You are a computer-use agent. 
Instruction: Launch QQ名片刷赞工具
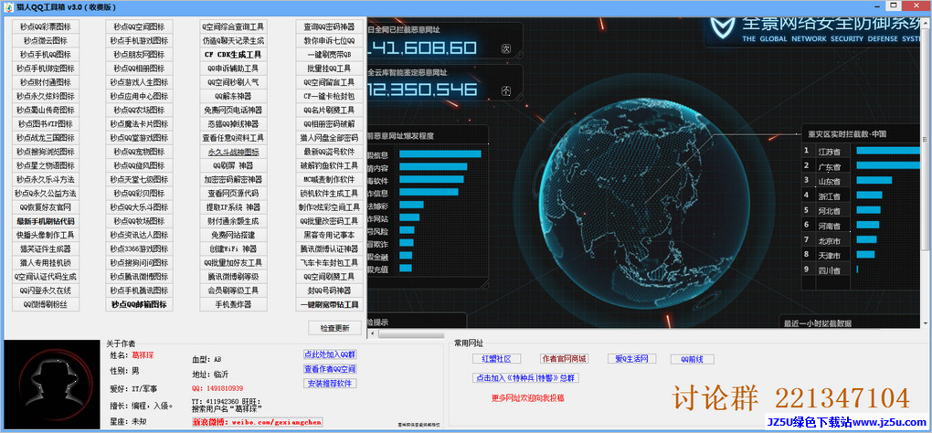(329, 110)
